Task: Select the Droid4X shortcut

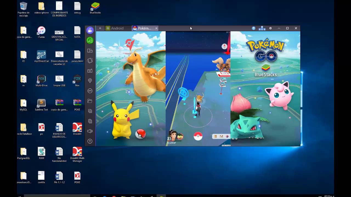Action: click(77, 129)
